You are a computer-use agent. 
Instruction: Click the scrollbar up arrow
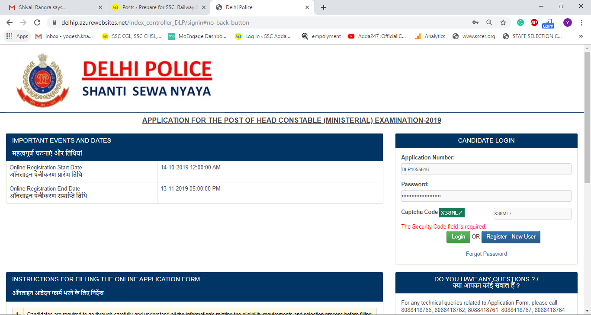tap(587, 48)
